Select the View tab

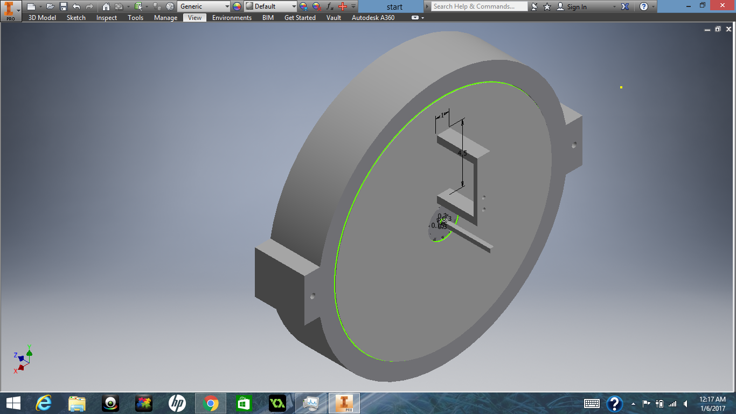(195, 18)
